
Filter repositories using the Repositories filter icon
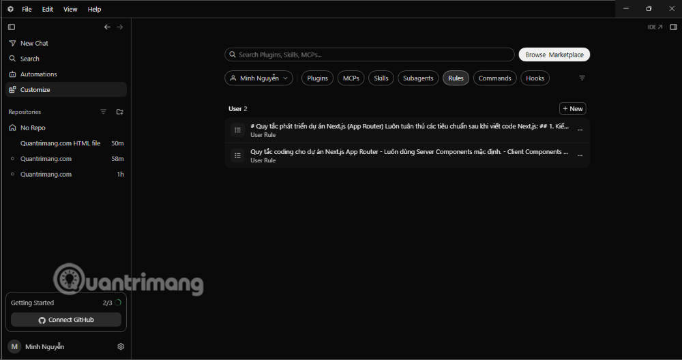[x=103, y=112]
